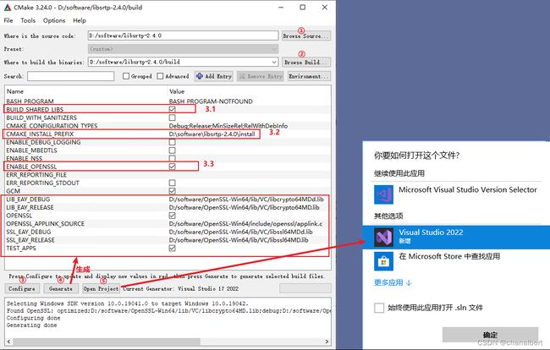Click the Value column header
Viewport: 550px width, 350px height.
177,91
